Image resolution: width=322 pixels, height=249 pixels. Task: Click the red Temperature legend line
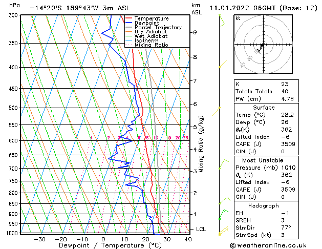(128, 18)
